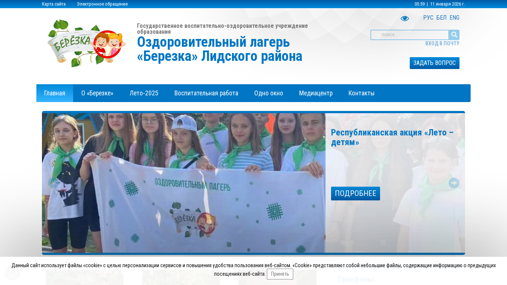Click the ПОДРОБНЕЕ button on the slide
The width and height of the screenshot is (507, 285).
[356, 193]
